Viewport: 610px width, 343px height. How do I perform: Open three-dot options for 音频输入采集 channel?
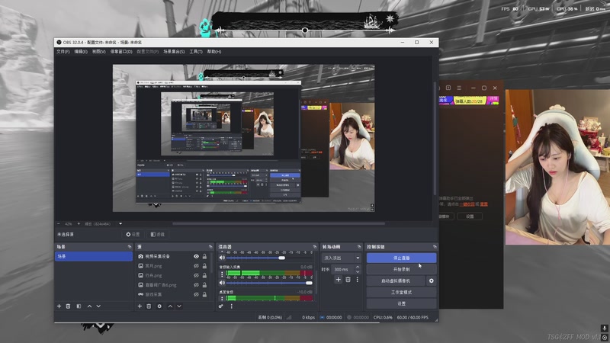[222, 274]
